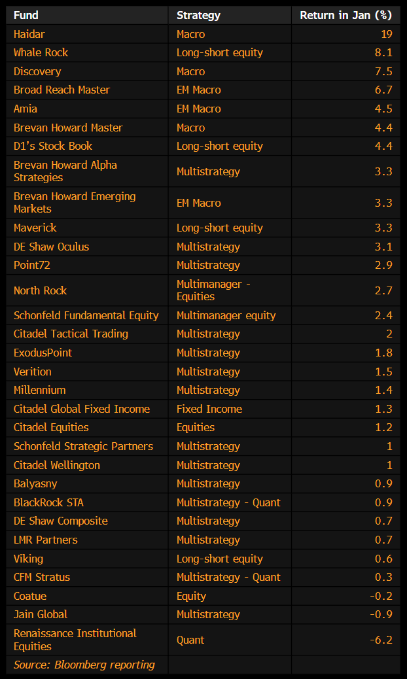Click North Rock's 2.7 return value
Image resolution: width=407 pixels, height=679 pixels.
pos(383,290)
